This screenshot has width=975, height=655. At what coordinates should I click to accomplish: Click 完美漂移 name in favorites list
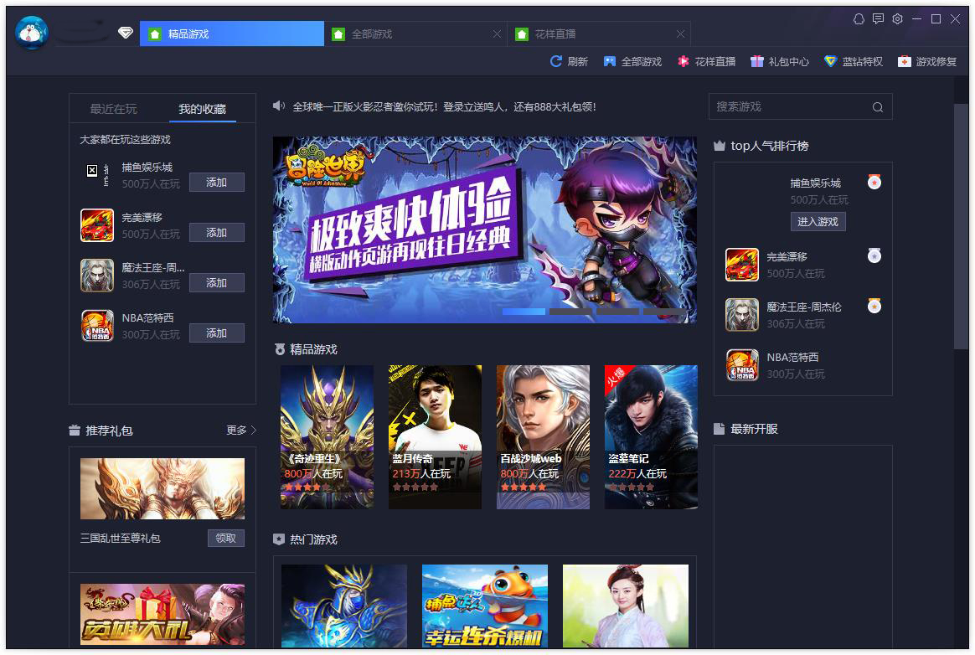[142, 217]
